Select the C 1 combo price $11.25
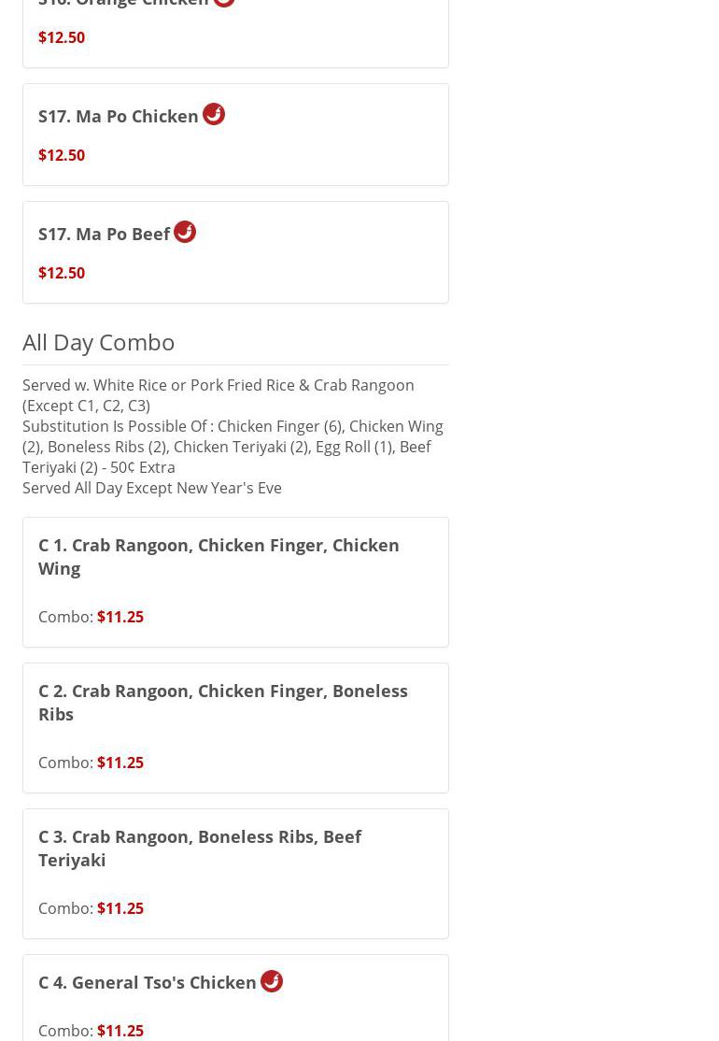Viewport: 719px width, 1041px height. click(120, 617)
